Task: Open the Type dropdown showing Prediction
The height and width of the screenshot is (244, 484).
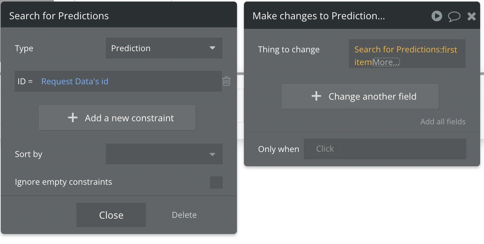Action: coord(164,48)
